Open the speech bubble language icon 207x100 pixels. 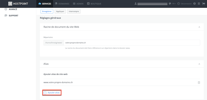pos(170,4)
